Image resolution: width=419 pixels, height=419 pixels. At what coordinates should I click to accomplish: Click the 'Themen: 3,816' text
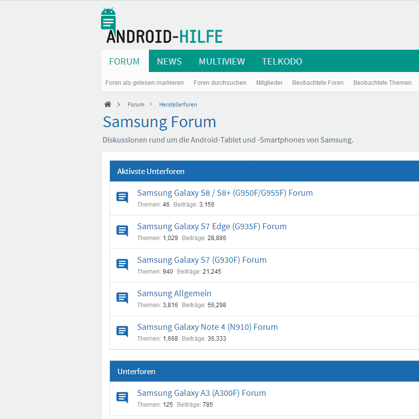[157, 305]
